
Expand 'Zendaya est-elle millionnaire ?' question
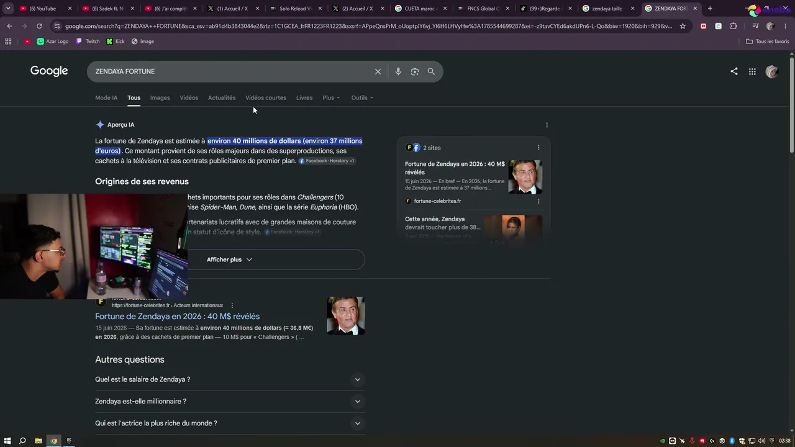point(230,401)
